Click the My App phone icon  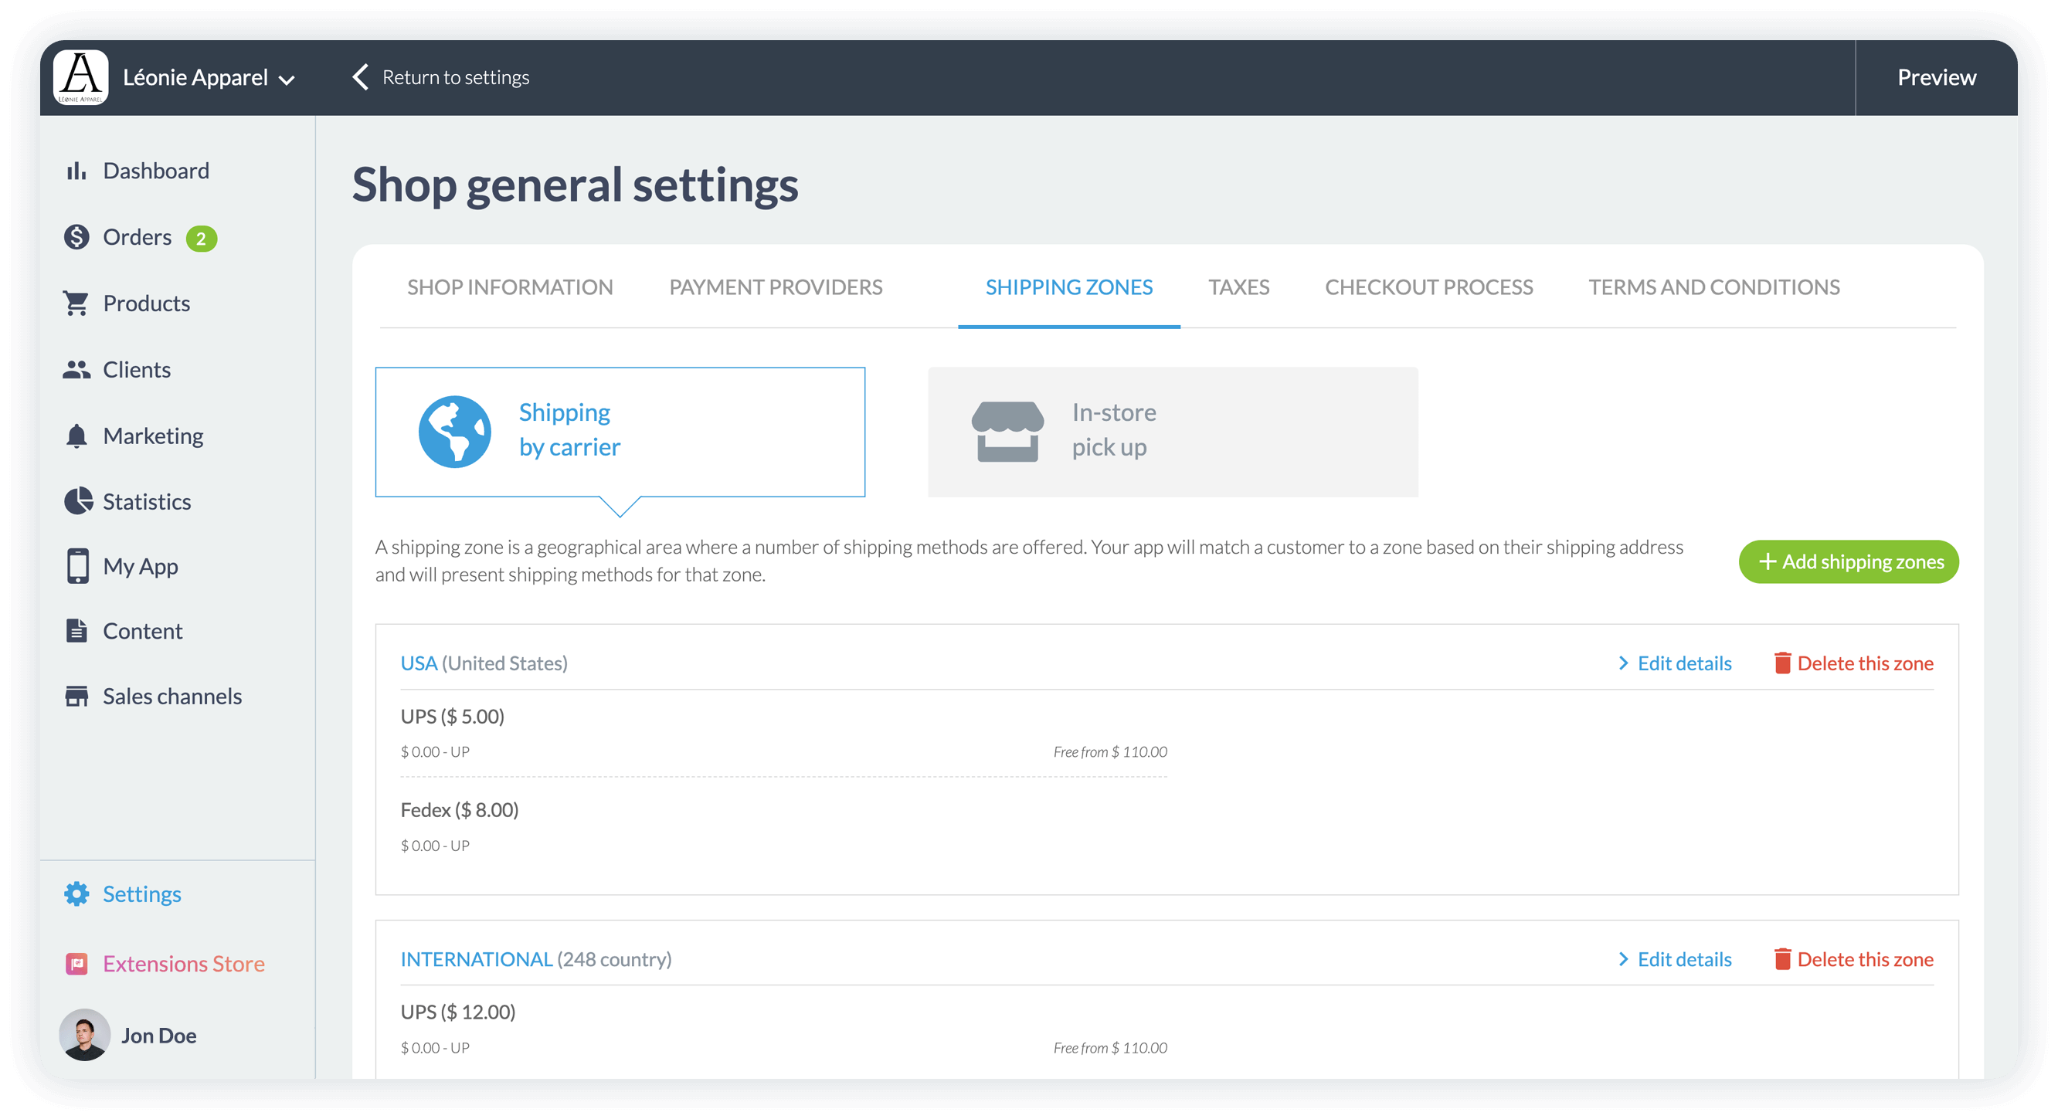click(77, 565)
